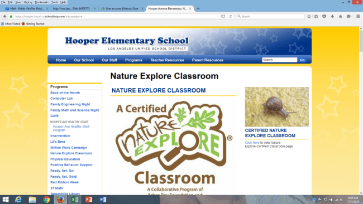Open the Firefox downloads arrow icon
363x204 pixels.
click(332, 16)
